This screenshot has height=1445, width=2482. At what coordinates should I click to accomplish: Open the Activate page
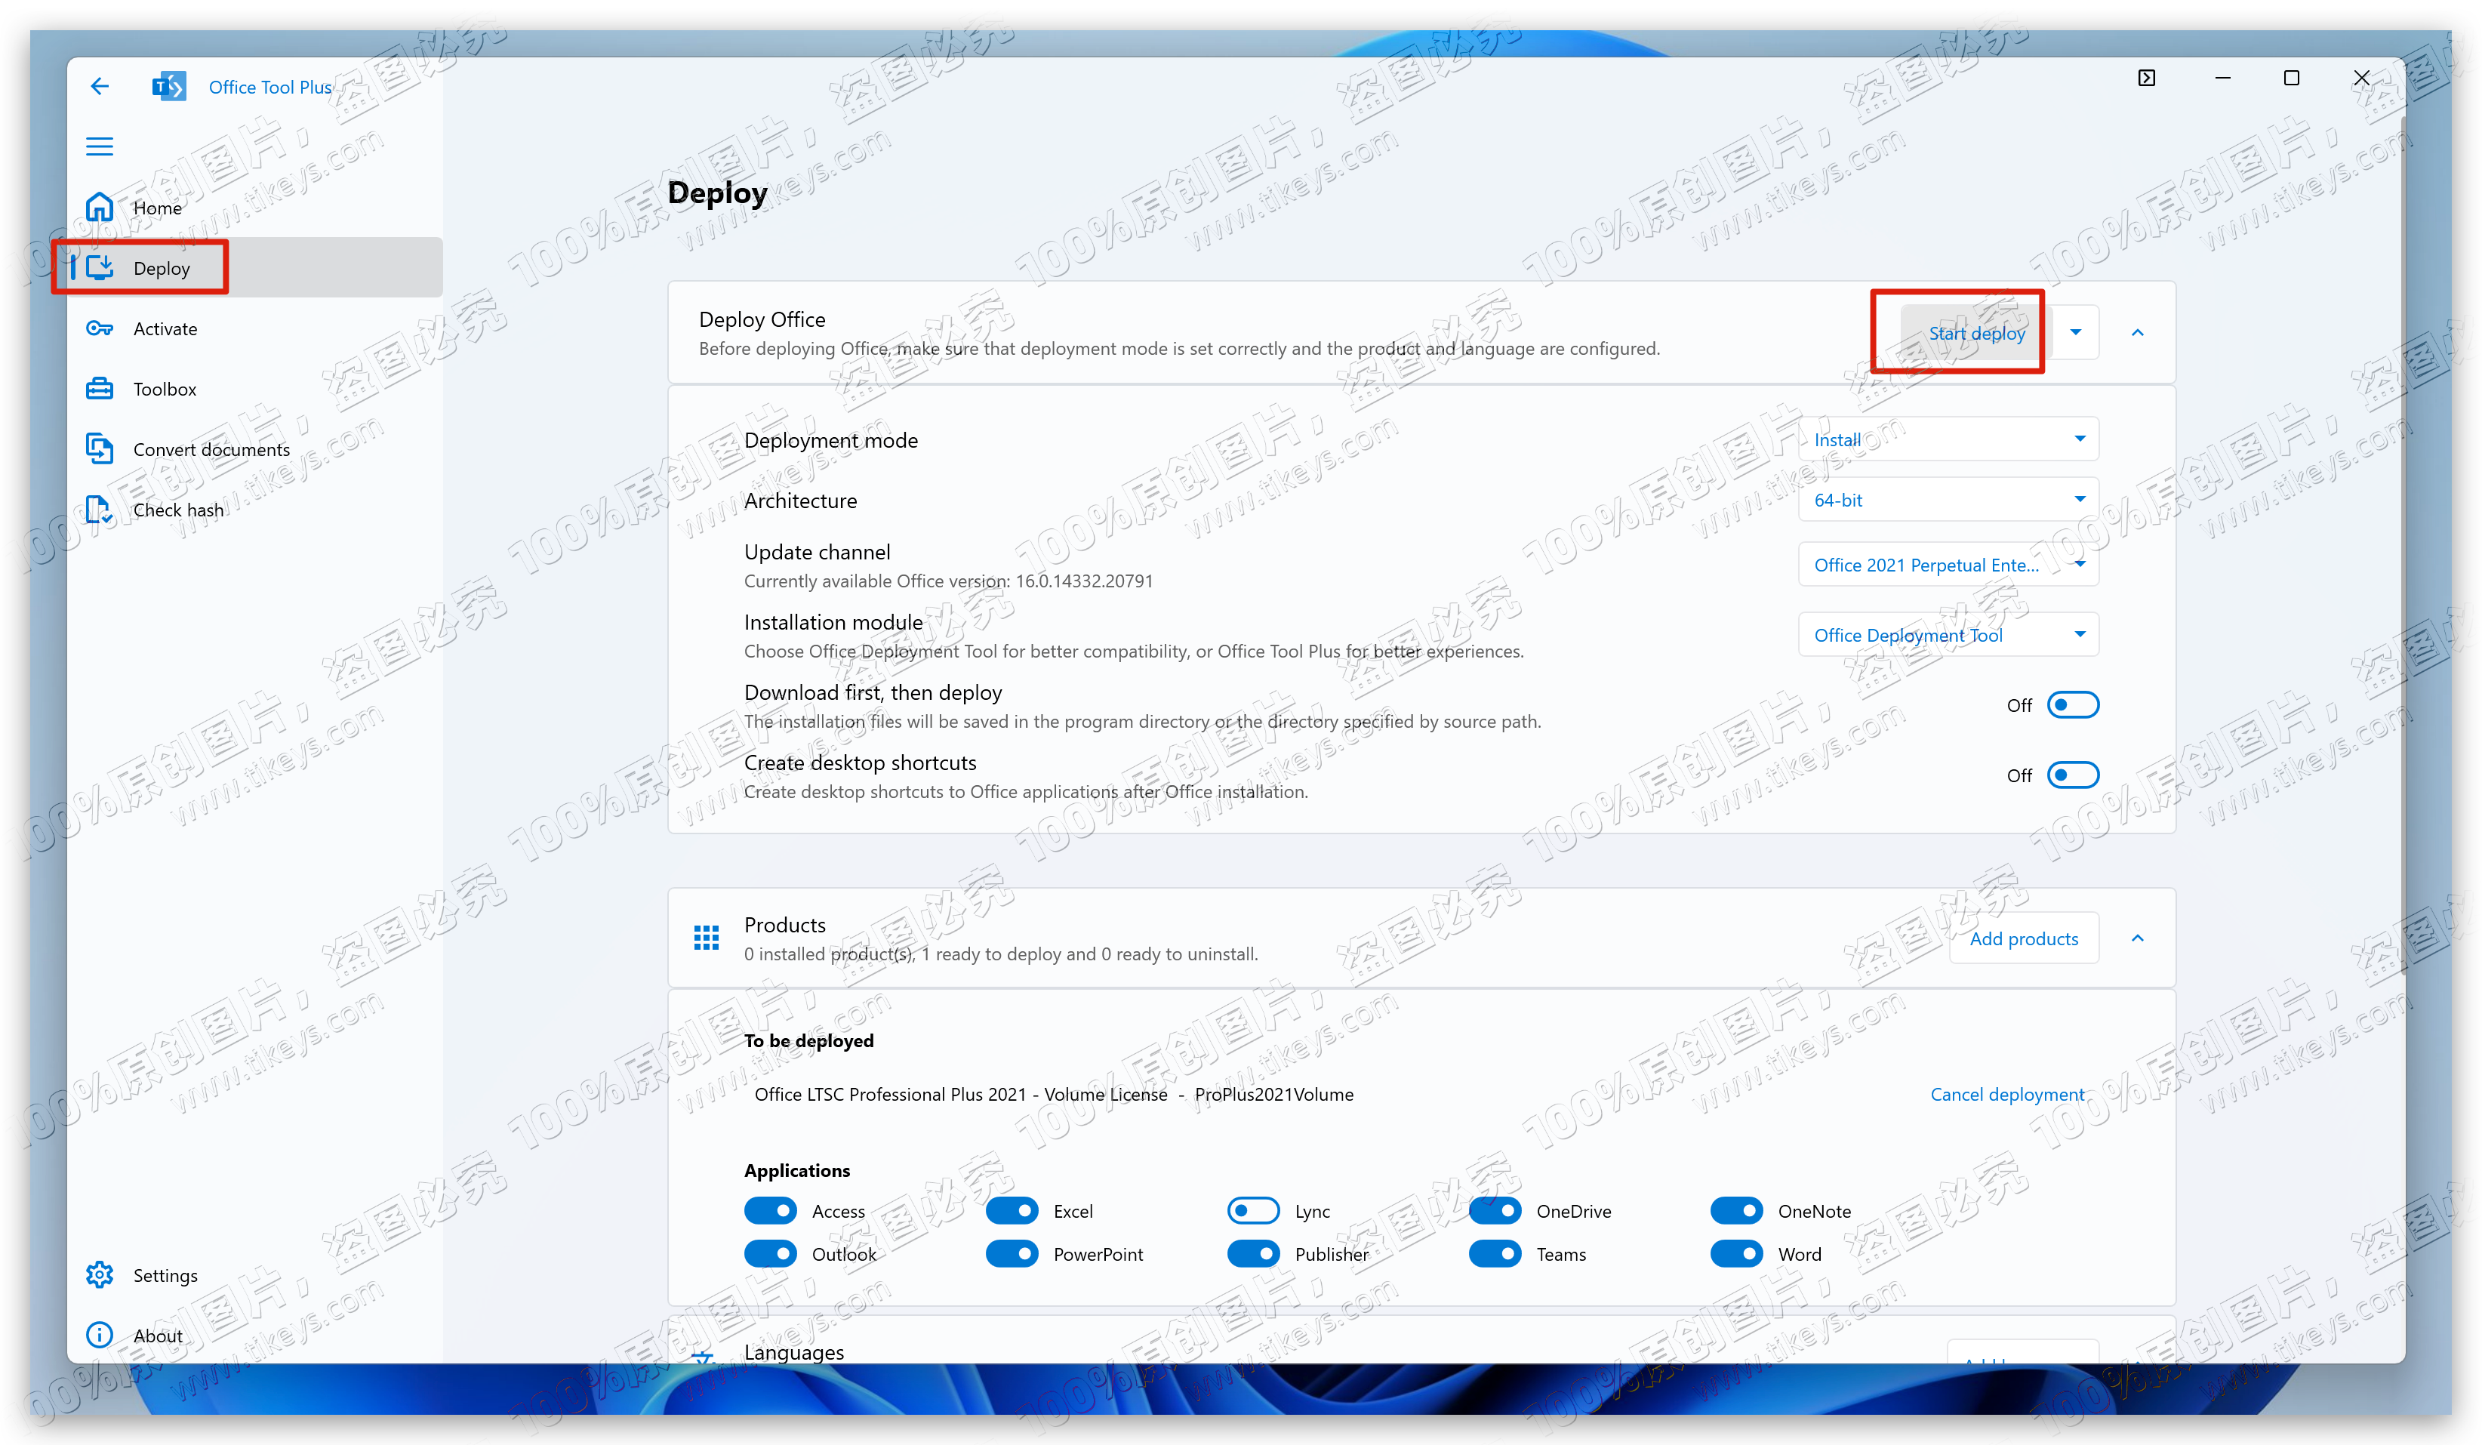click(256, 328)
